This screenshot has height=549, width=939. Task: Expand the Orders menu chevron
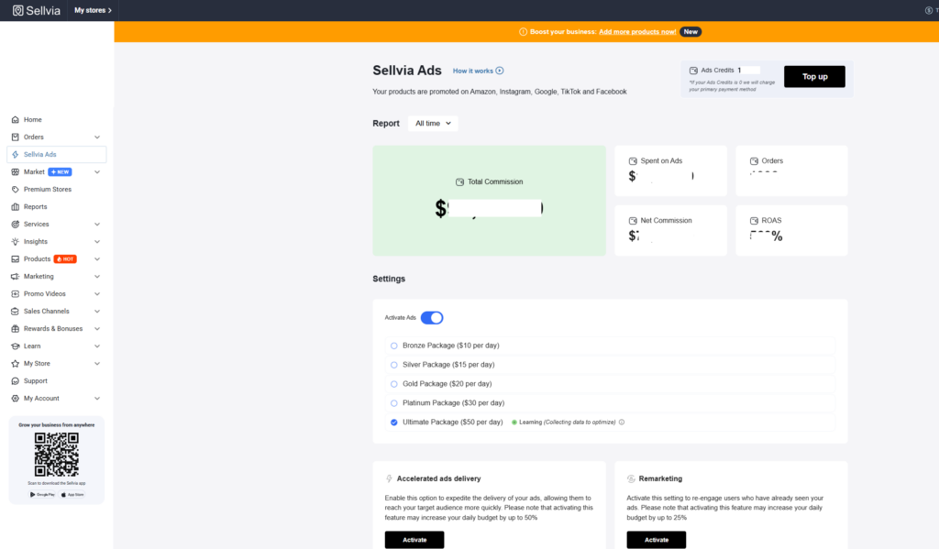tap(97, 137)
